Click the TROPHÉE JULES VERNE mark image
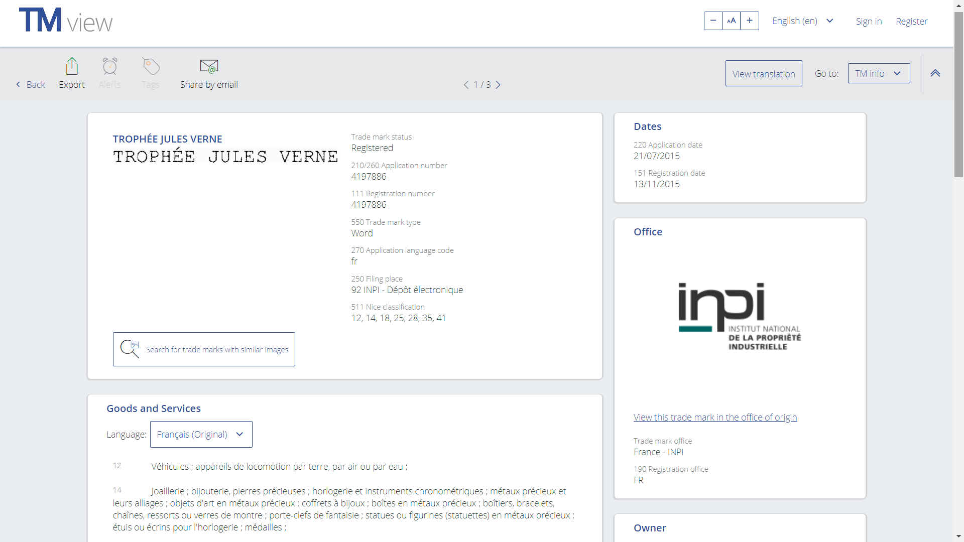964x542 pixels. (x=225, y=157)
